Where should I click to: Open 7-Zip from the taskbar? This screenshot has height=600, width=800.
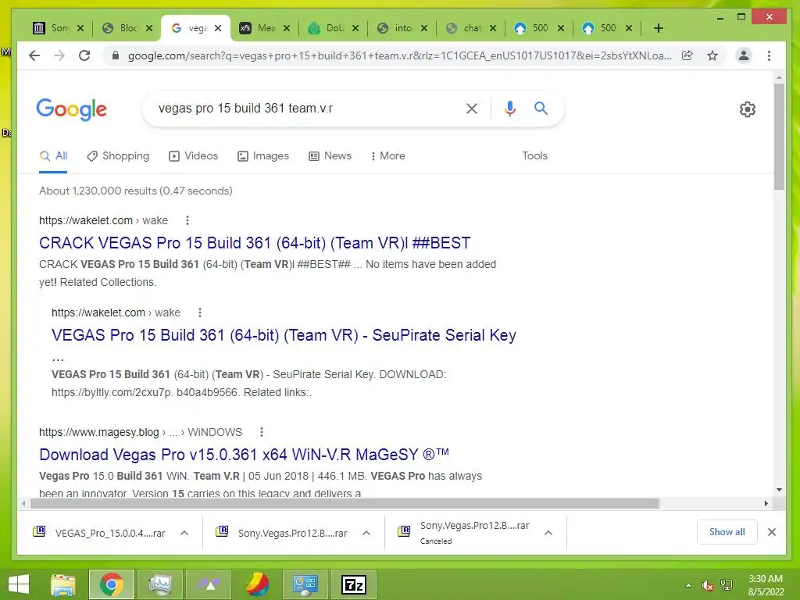click(x=354, y=584)
